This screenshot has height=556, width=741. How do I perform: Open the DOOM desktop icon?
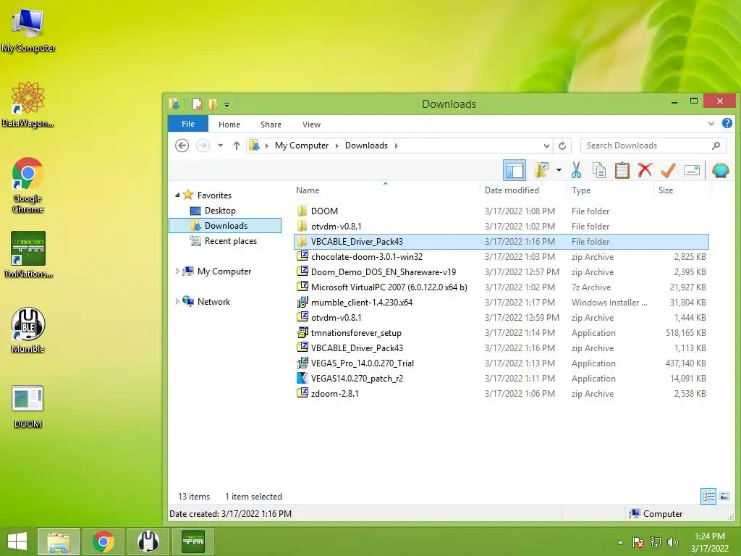[x=28, y=407]
